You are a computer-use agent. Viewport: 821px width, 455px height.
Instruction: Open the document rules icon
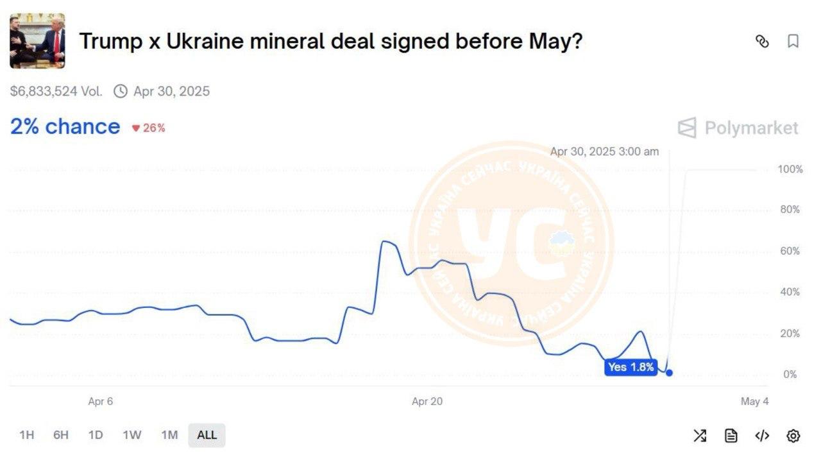(731, 436)
